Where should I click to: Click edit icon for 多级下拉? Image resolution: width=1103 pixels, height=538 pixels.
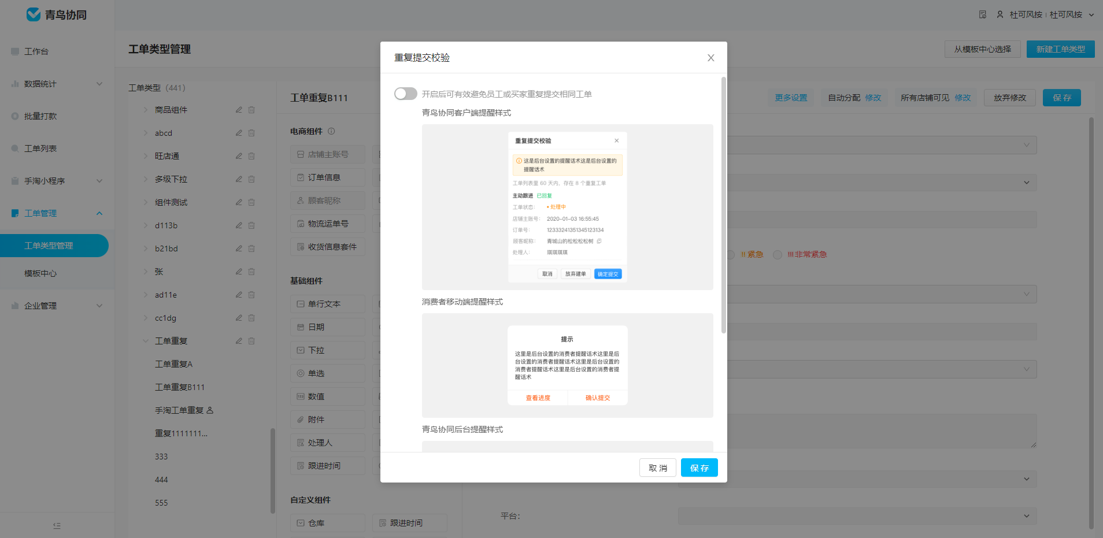pos(239,179)
